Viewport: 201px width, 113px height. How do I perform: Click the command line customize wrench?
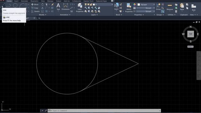[x=46, y=110]
